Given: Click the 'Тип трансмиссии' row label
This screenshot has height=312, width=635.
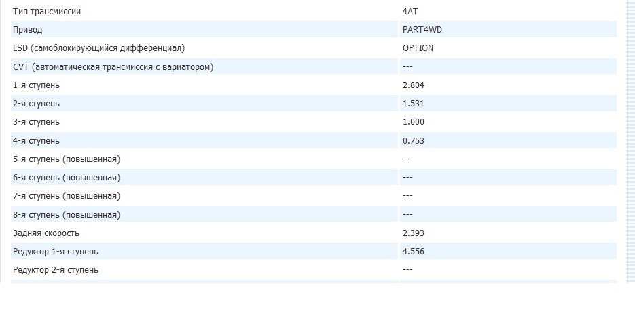Looking at the screenshot, I should click(x=50, y=12).
